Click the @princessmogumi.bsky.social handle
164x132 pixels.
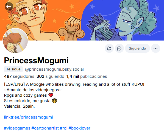point(54,69)
